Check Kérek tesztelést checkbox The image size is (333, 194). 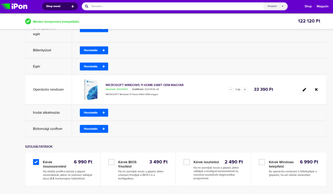coord(186,162)
